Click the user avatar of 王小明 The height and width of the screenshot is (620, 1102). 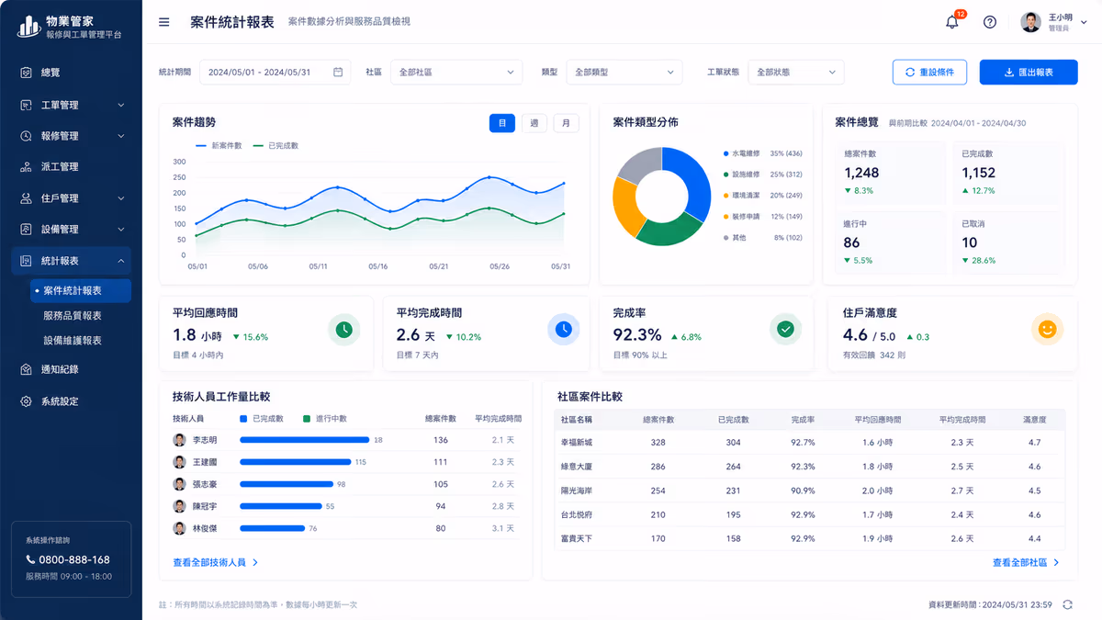pos(1030,22)
